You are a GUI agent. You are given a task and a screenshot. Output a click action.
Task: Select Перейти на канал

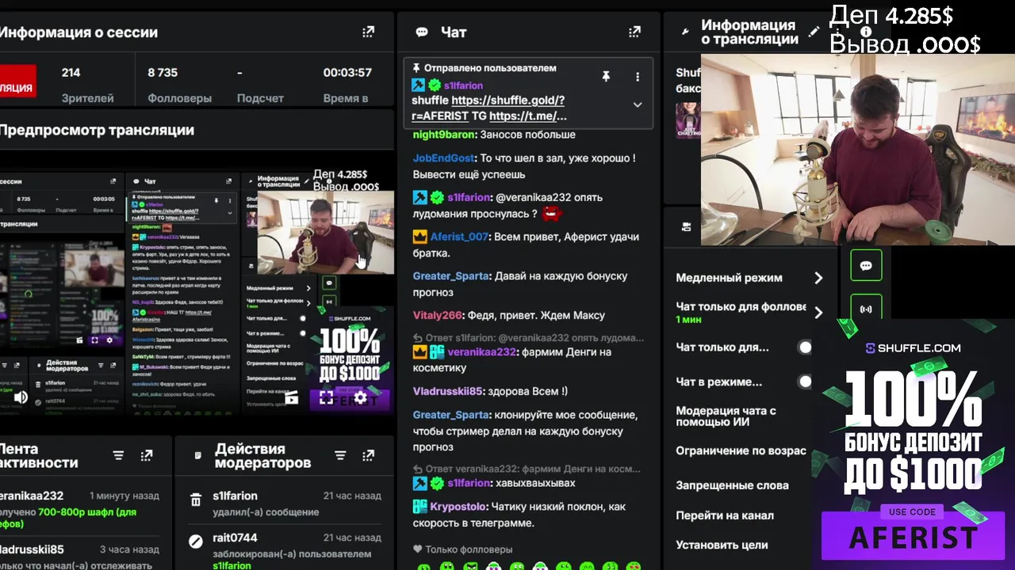tap(725, 515)
